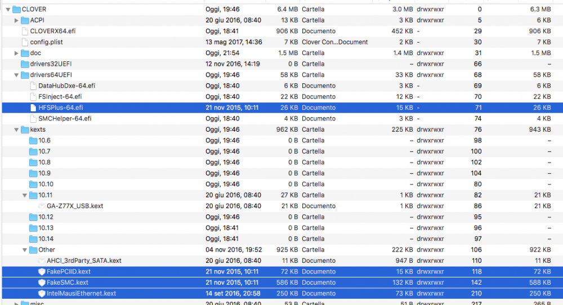Click the '12 nov 2016, 14:19' date cell
Image resolution: width=563 pixels, height=305 pixels.
tap(233, 64)
